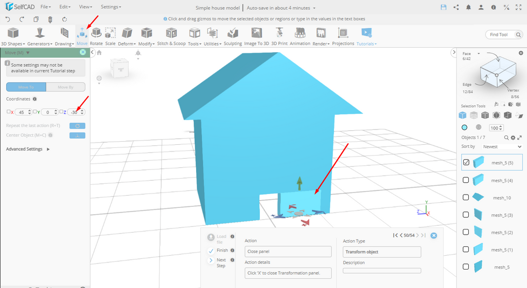
Task: Select the Move tool
Action: pos(82,36)
